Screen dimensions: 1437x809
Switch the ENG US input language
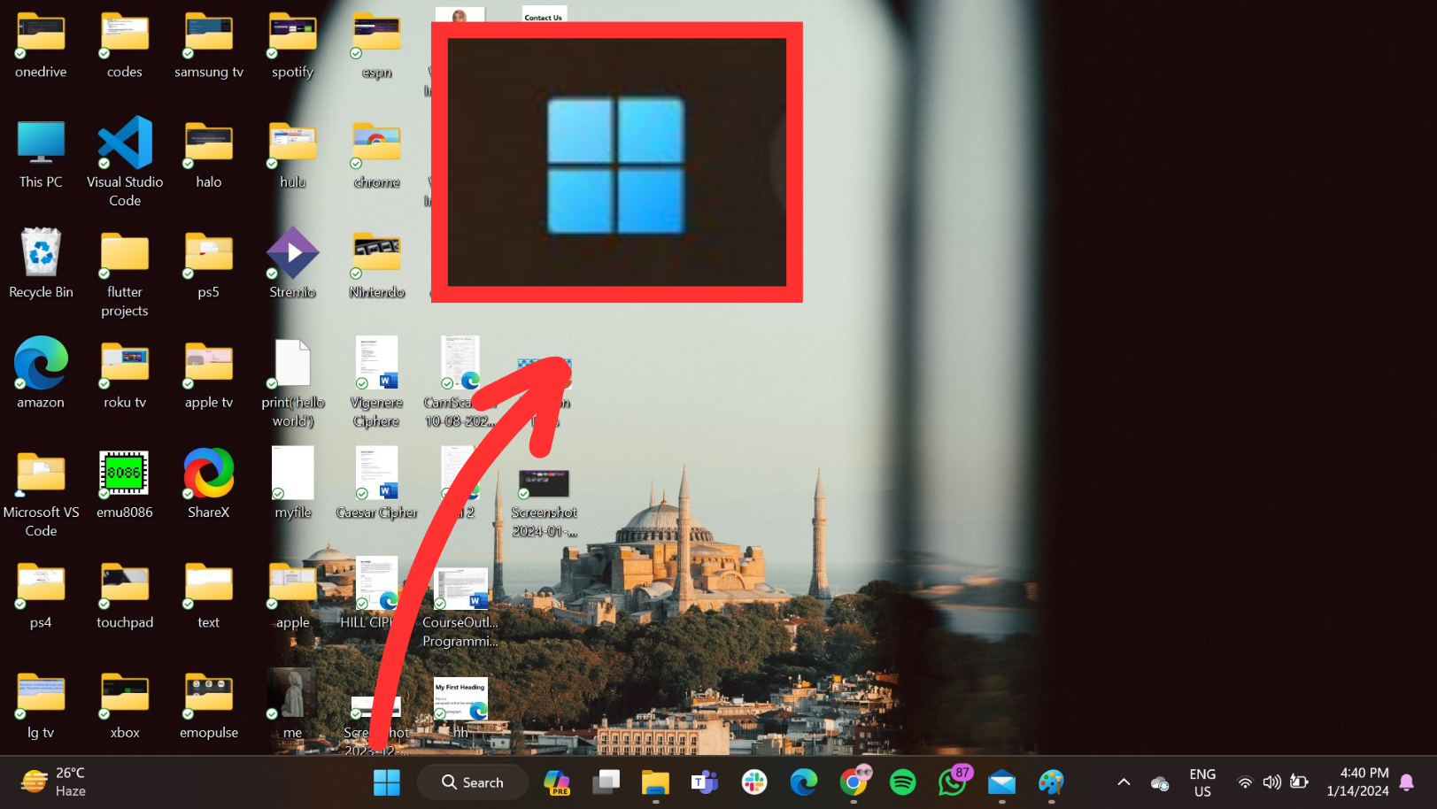(x=1202, y=782)
